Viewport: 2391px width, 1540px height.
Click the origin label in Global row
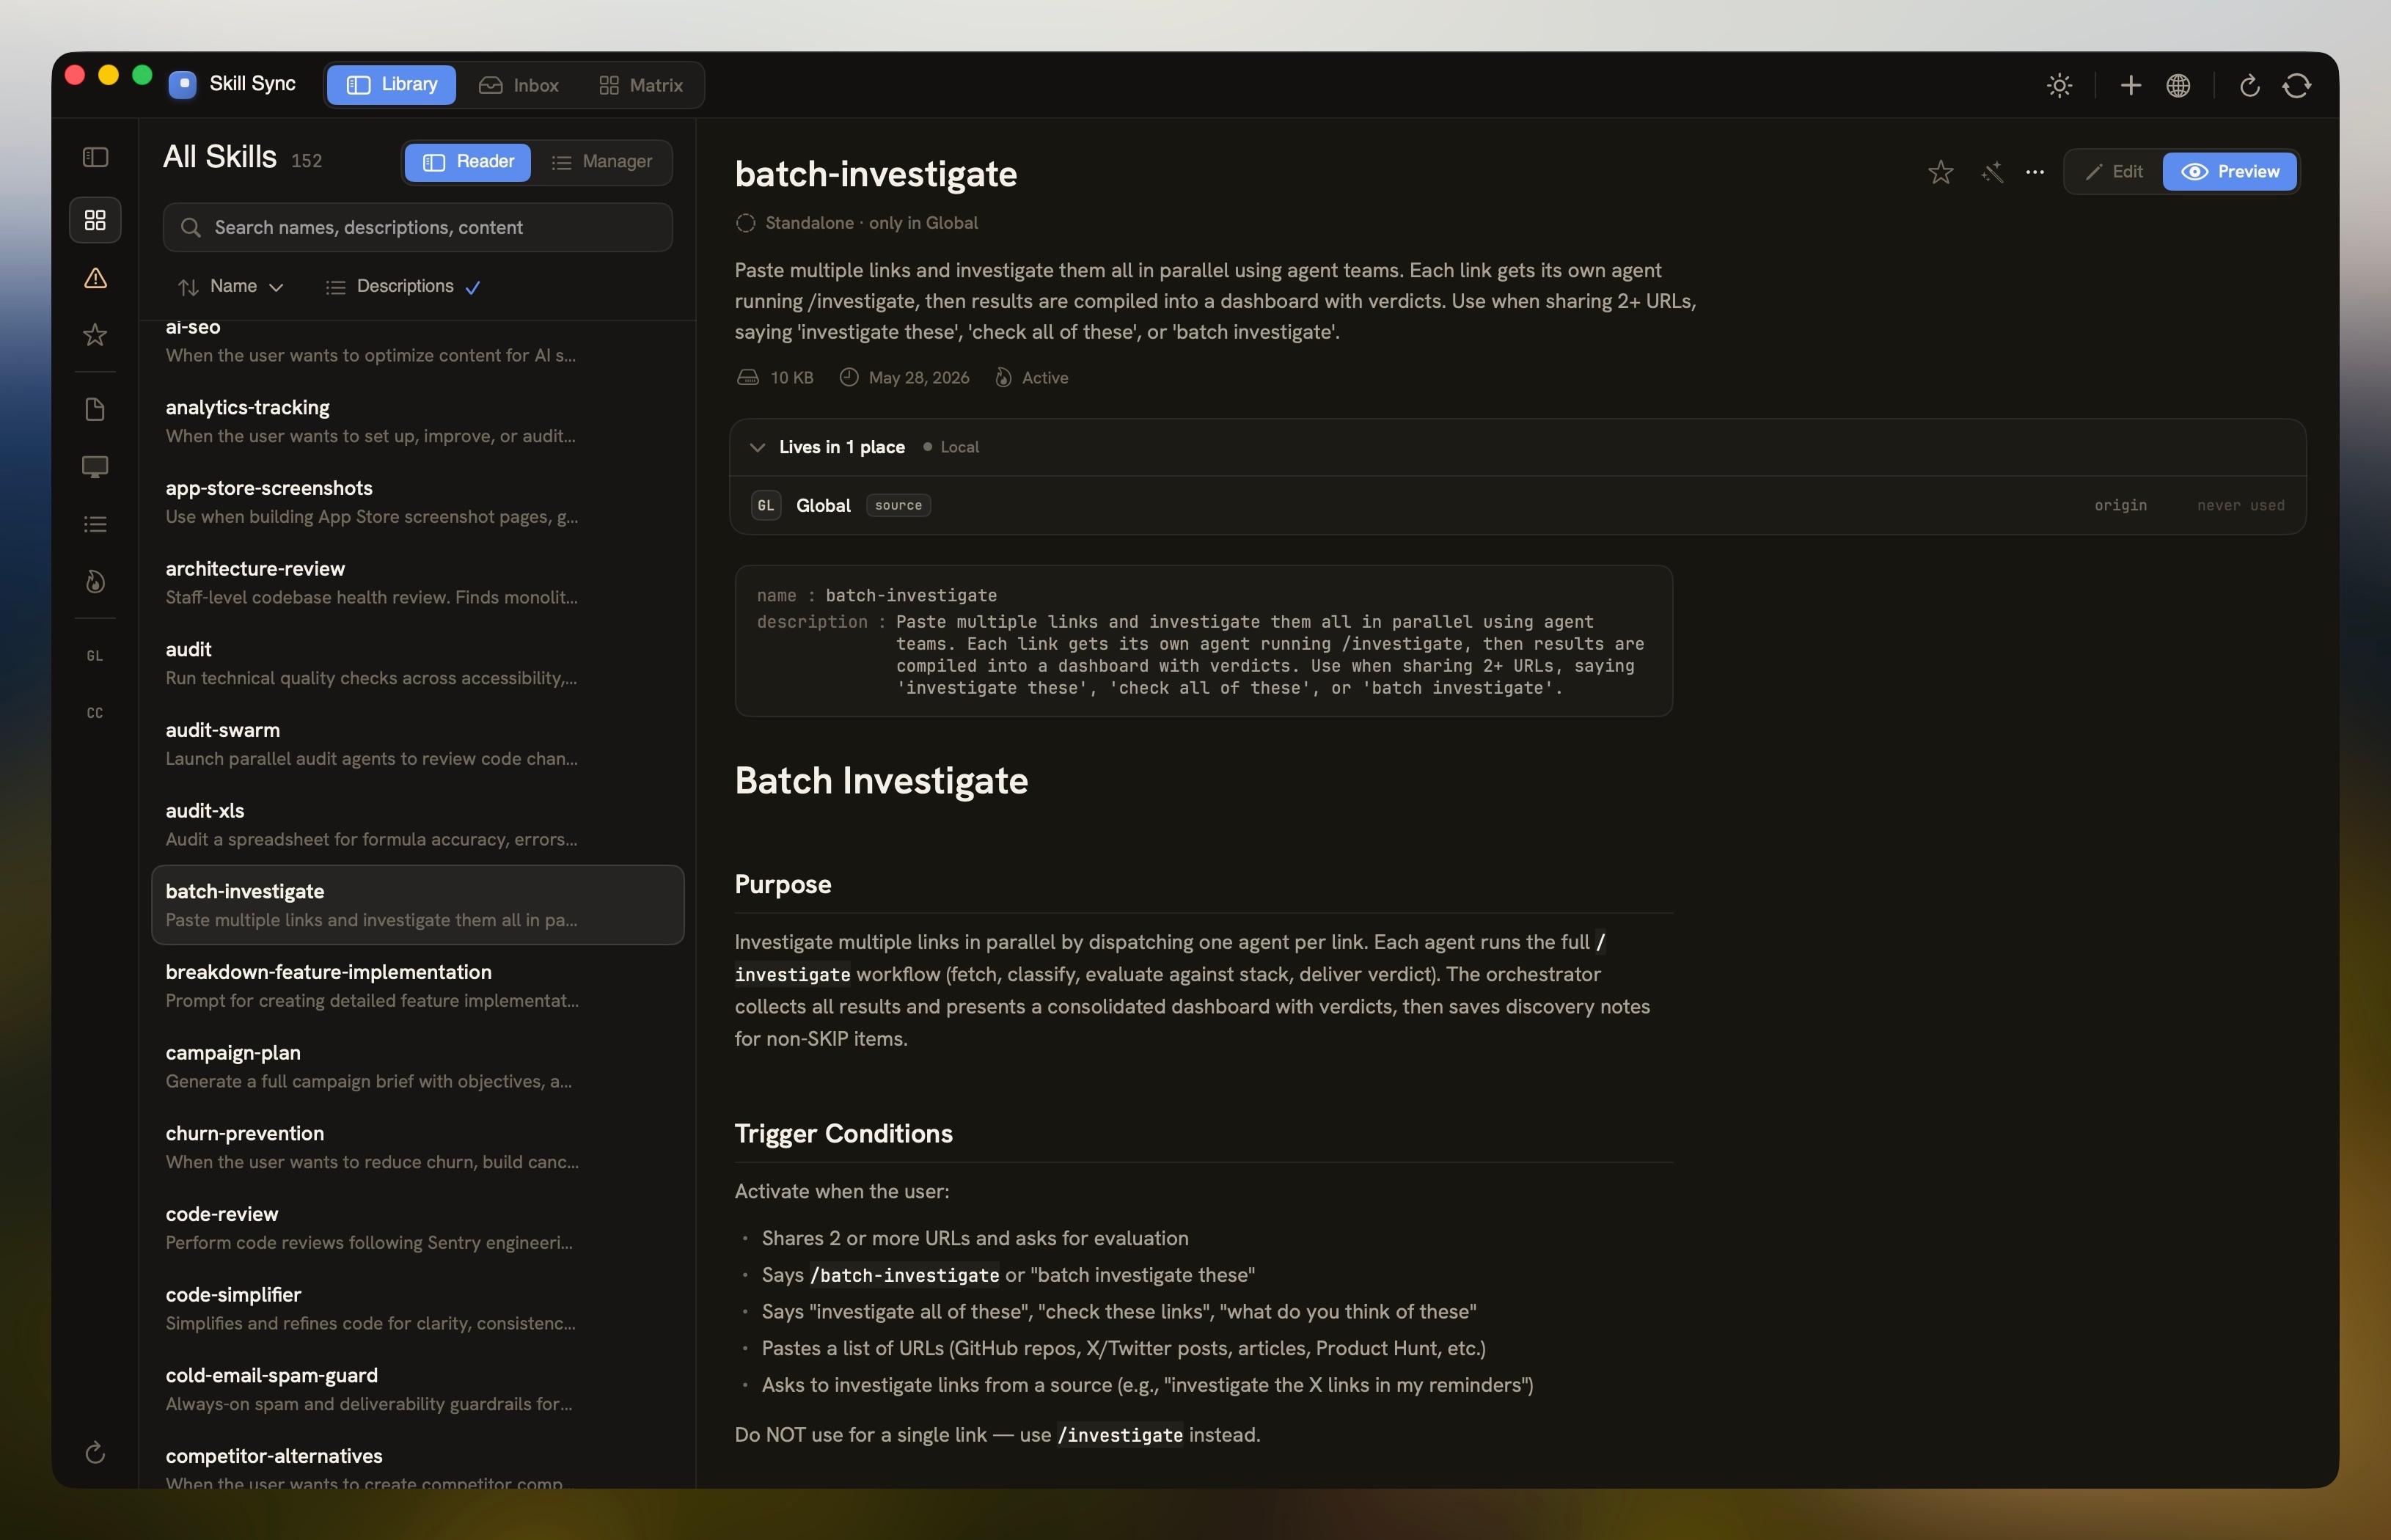pyautogui.click(x=2120, y=505)
